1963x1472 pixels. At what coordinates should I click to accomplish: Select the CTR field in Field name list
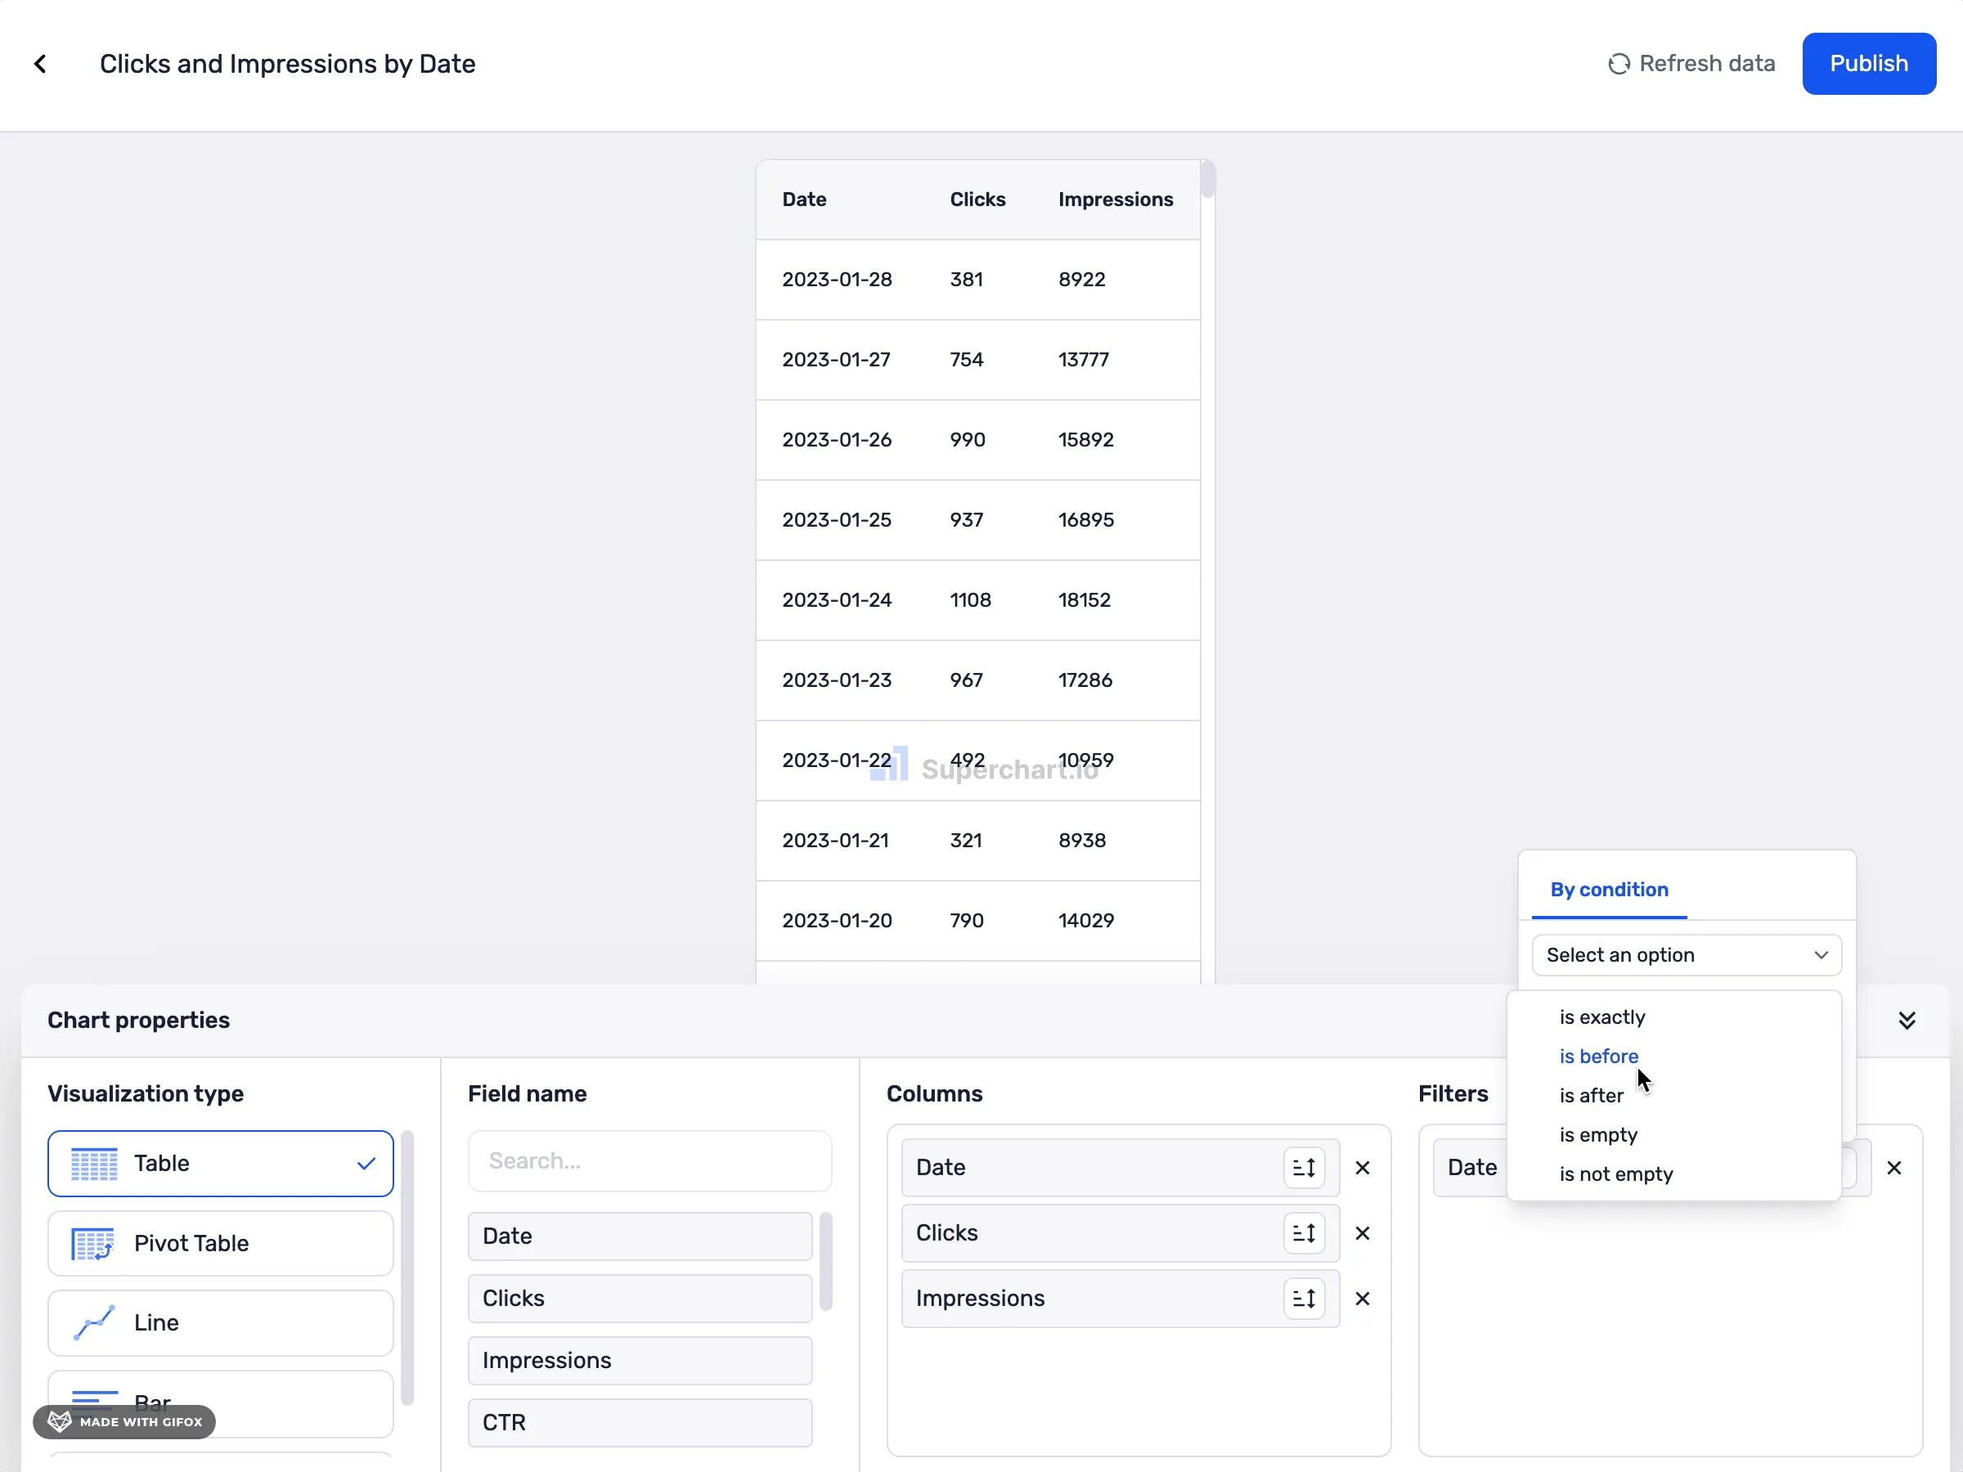(x=639, y=1421)
